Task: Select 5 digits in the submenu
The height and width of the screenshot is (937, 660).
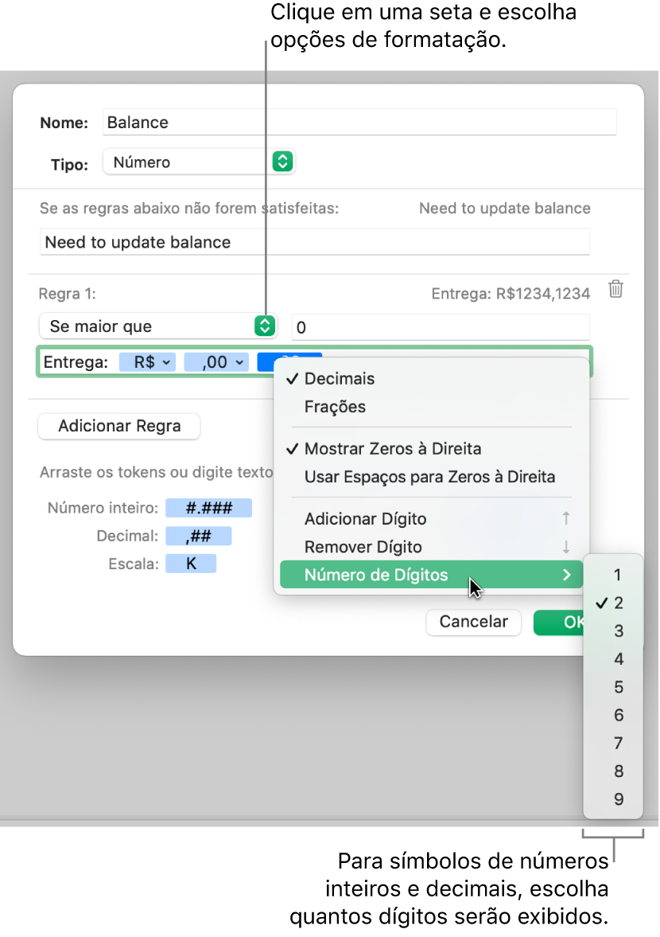Action: 613,686
